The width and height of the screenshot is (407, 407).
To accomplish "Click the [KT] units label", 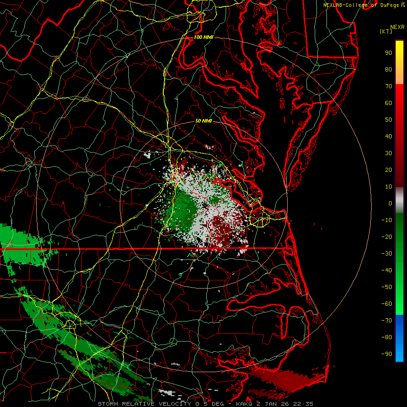I will pyautogui.click(x=386, y=31).
